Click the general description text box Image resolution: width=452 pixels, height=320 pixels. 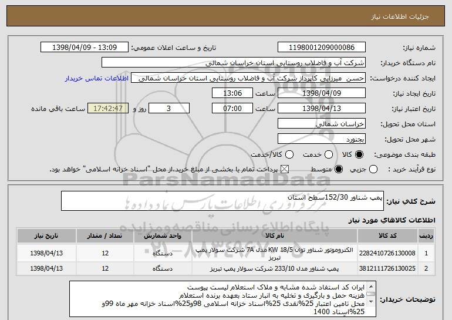point(222,201)
